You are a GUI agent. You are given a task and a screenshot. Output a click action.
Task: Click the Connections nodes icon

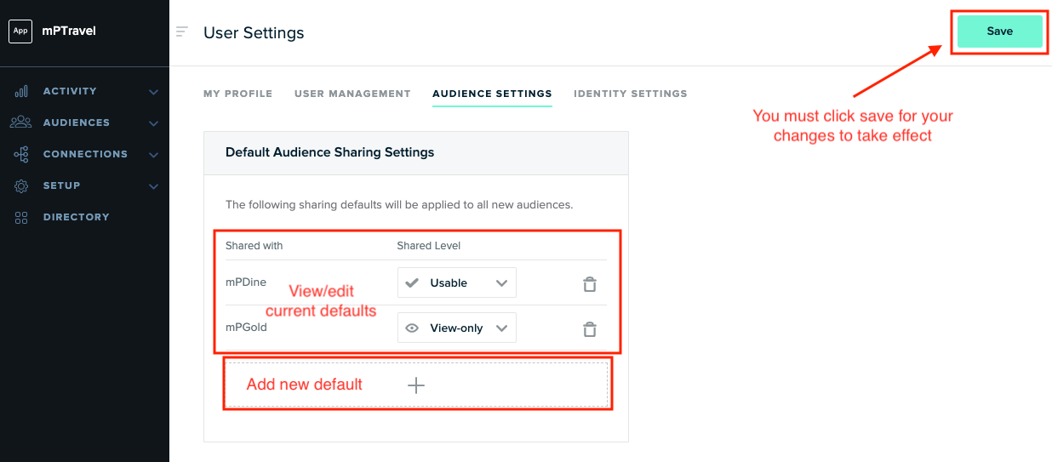tap(21, 154)
